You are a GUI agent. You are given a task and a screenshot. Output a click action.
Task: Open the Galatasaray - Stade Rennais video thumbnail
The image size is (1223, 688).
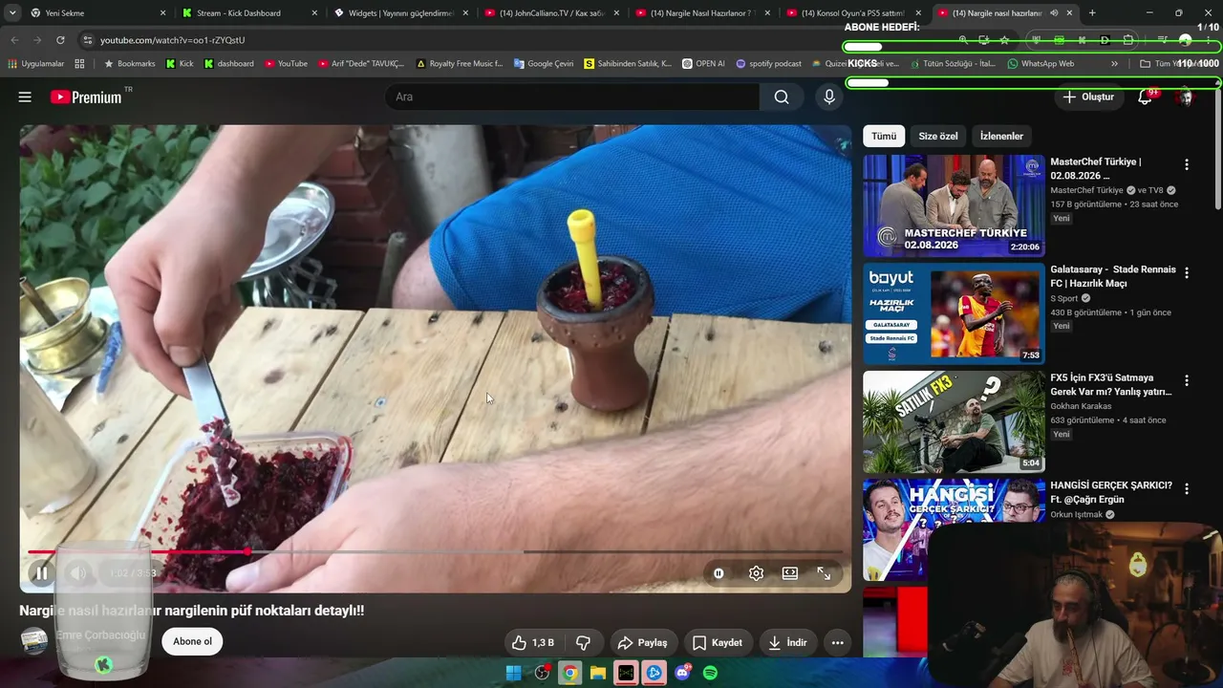pyautogui.click(x=954, y=313)
